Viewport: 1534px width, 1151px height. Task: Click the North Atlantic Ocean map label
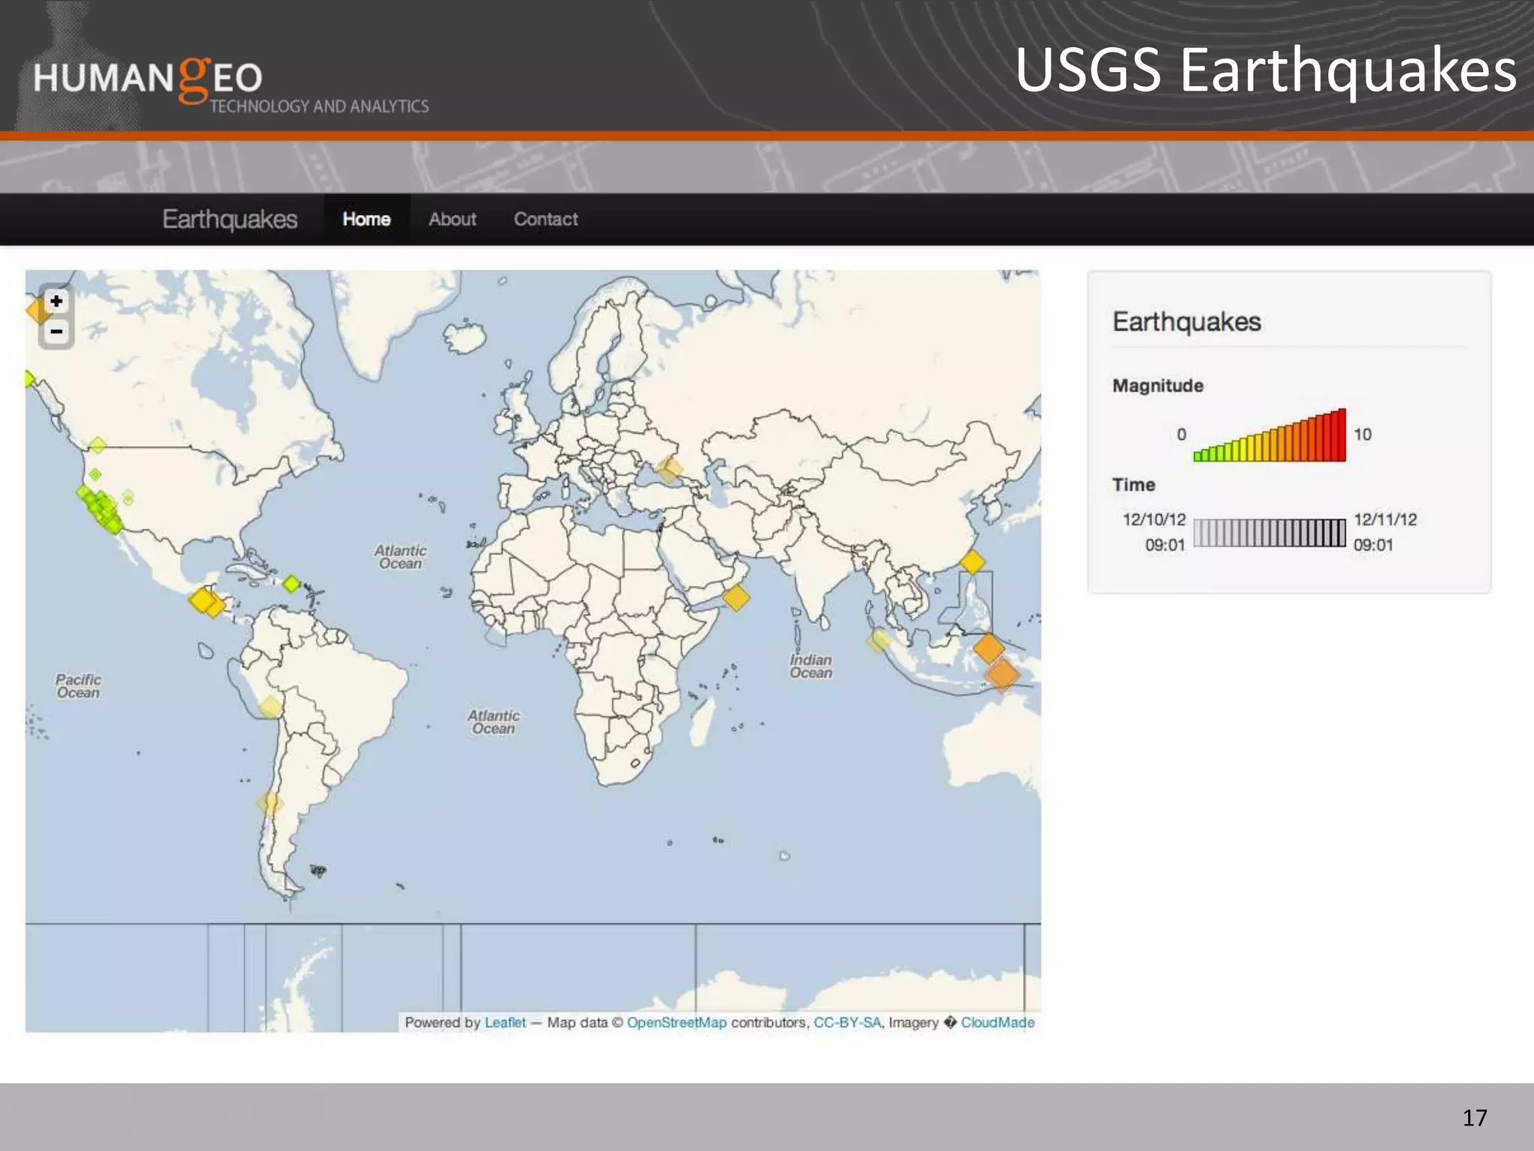(401, 557)
